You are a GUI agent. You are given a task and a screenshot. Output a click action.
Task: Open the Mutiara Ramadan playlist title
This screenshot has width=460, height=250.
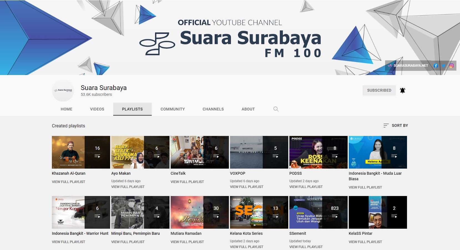(x=186, y=233)
